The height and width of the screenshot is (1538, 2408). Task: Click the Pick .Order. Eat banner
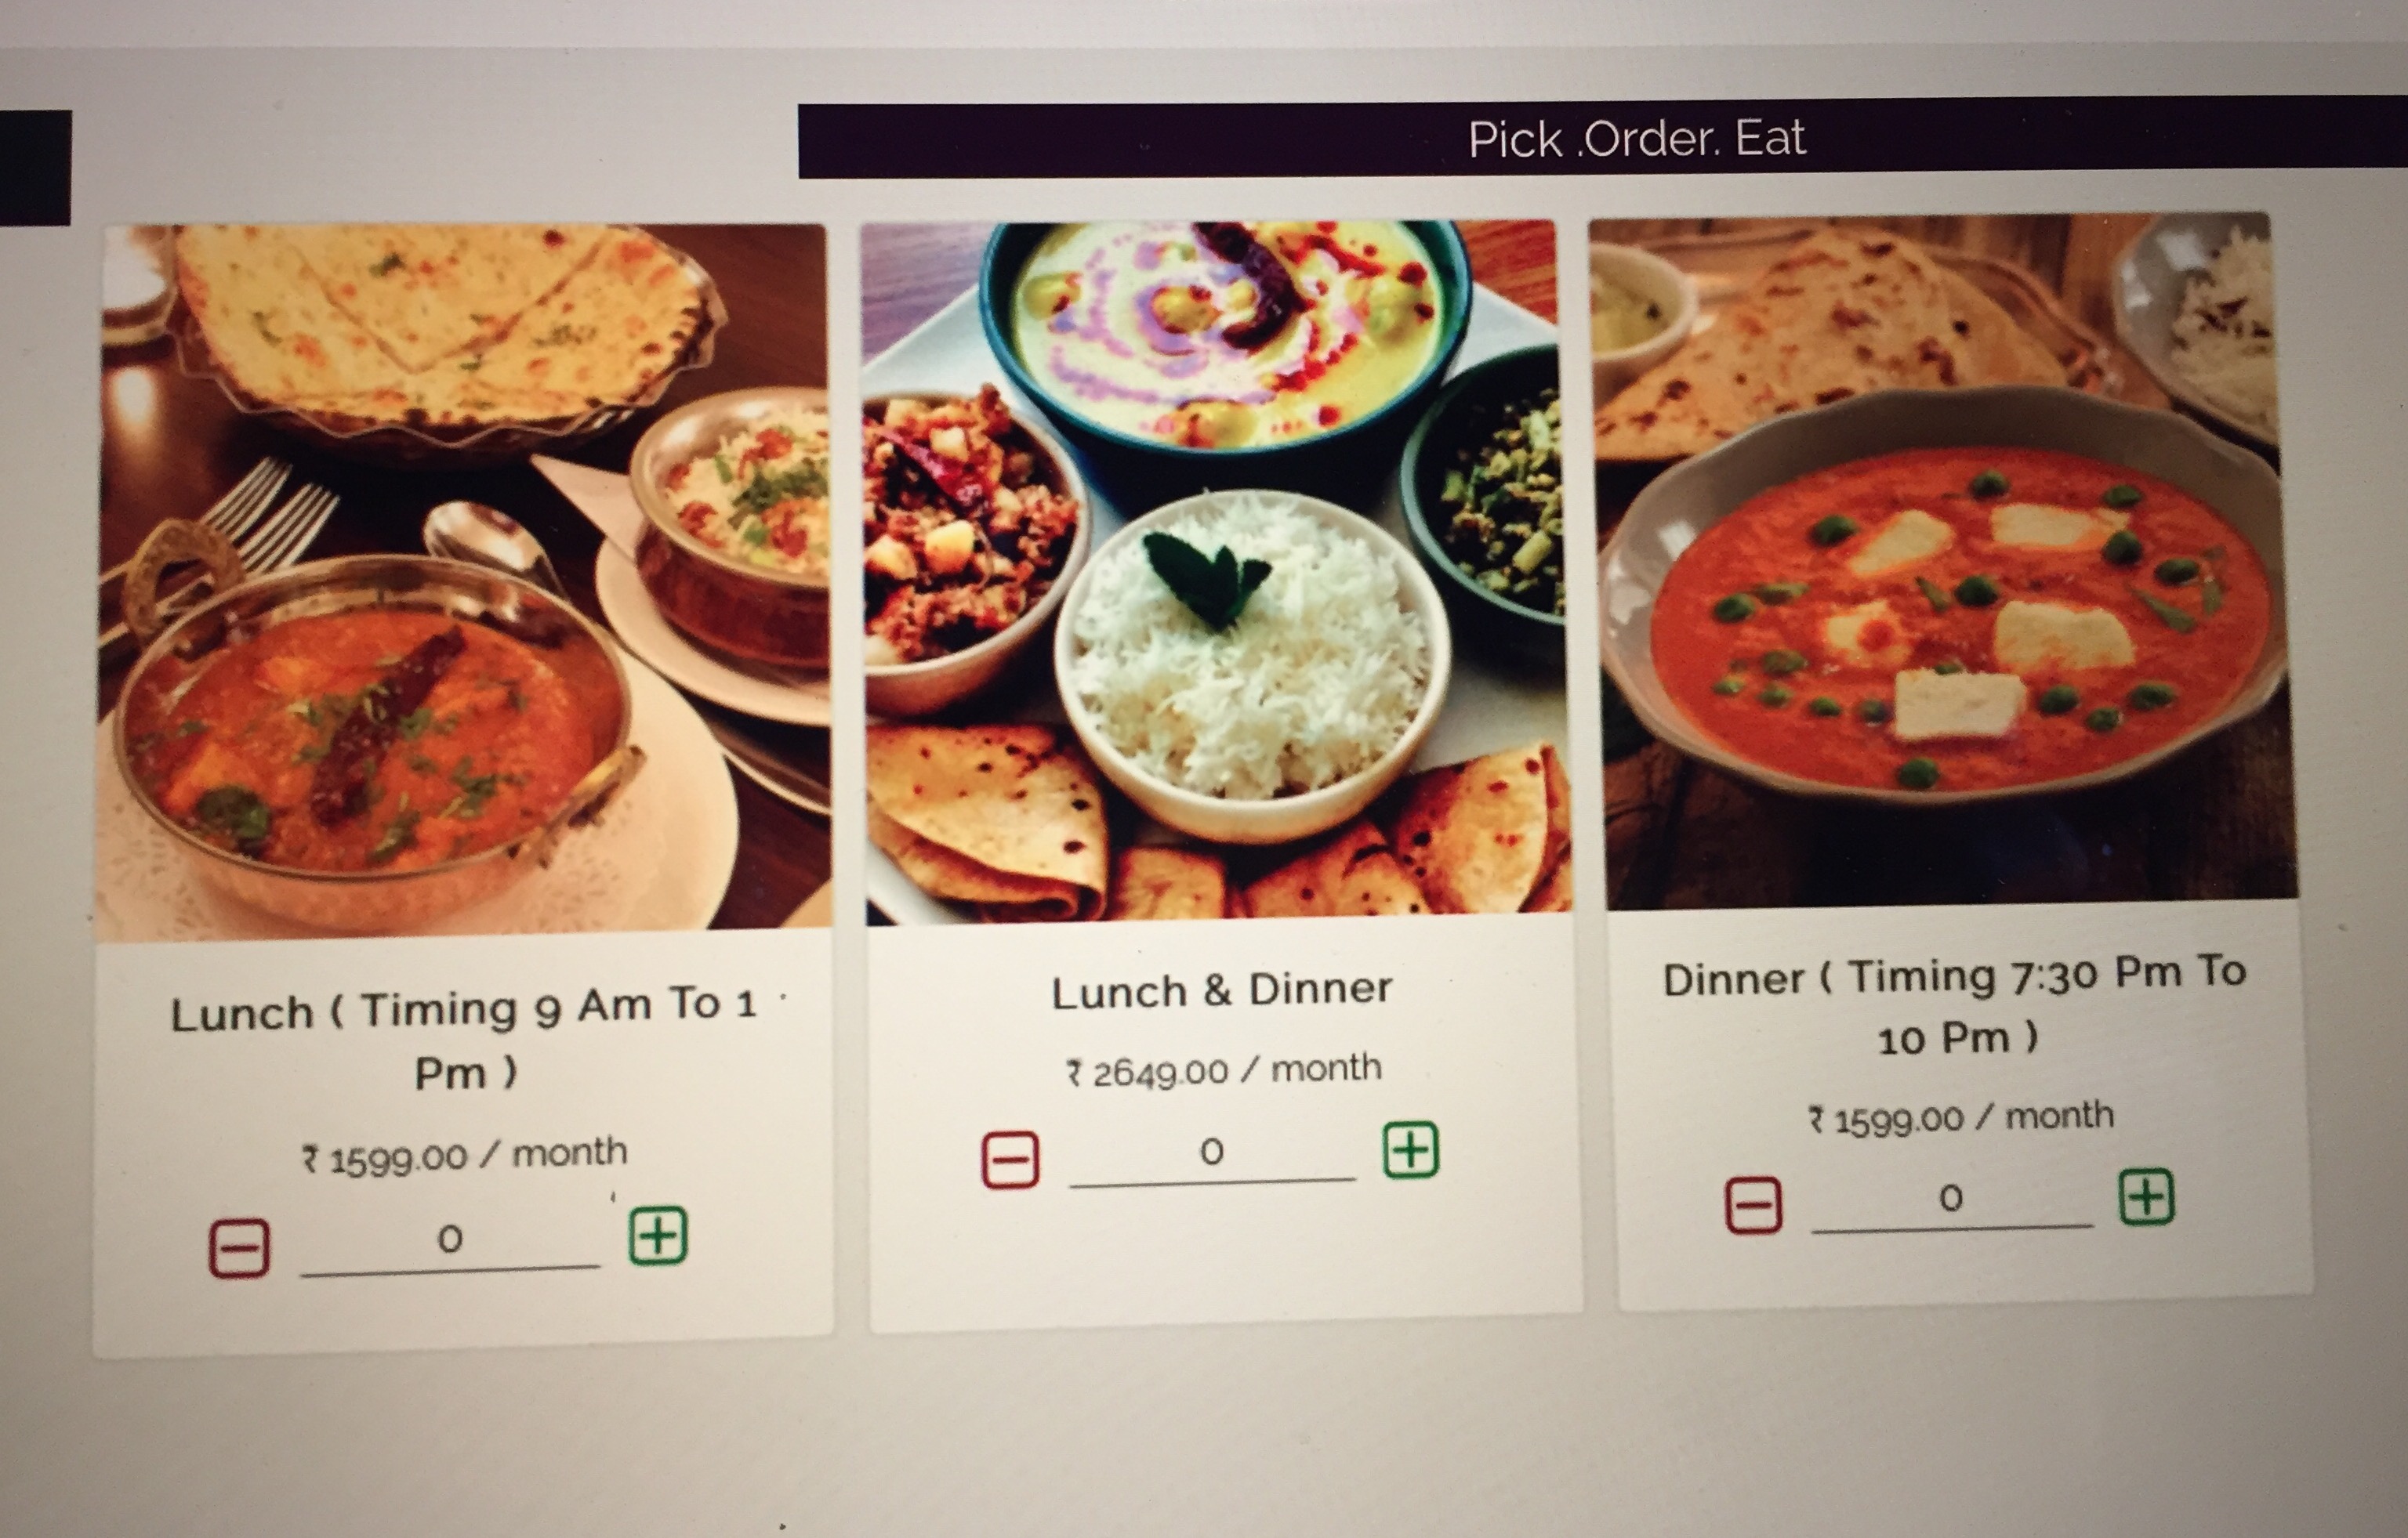coord(1602,138)
